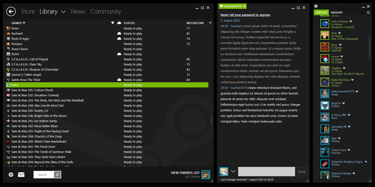Click into the chat message input field

click(x=266, y=172)
